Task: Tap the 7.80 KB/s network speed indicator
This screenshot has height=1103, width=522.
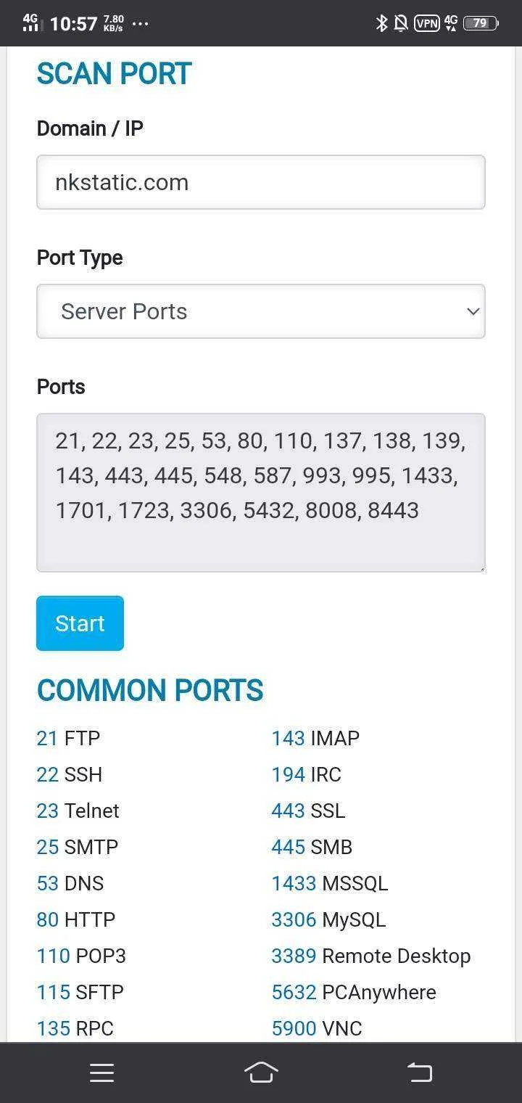Action: coord(113,23)
